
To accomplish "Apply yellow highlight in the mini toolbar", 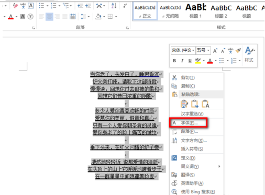I will click(x=198, y=61).
